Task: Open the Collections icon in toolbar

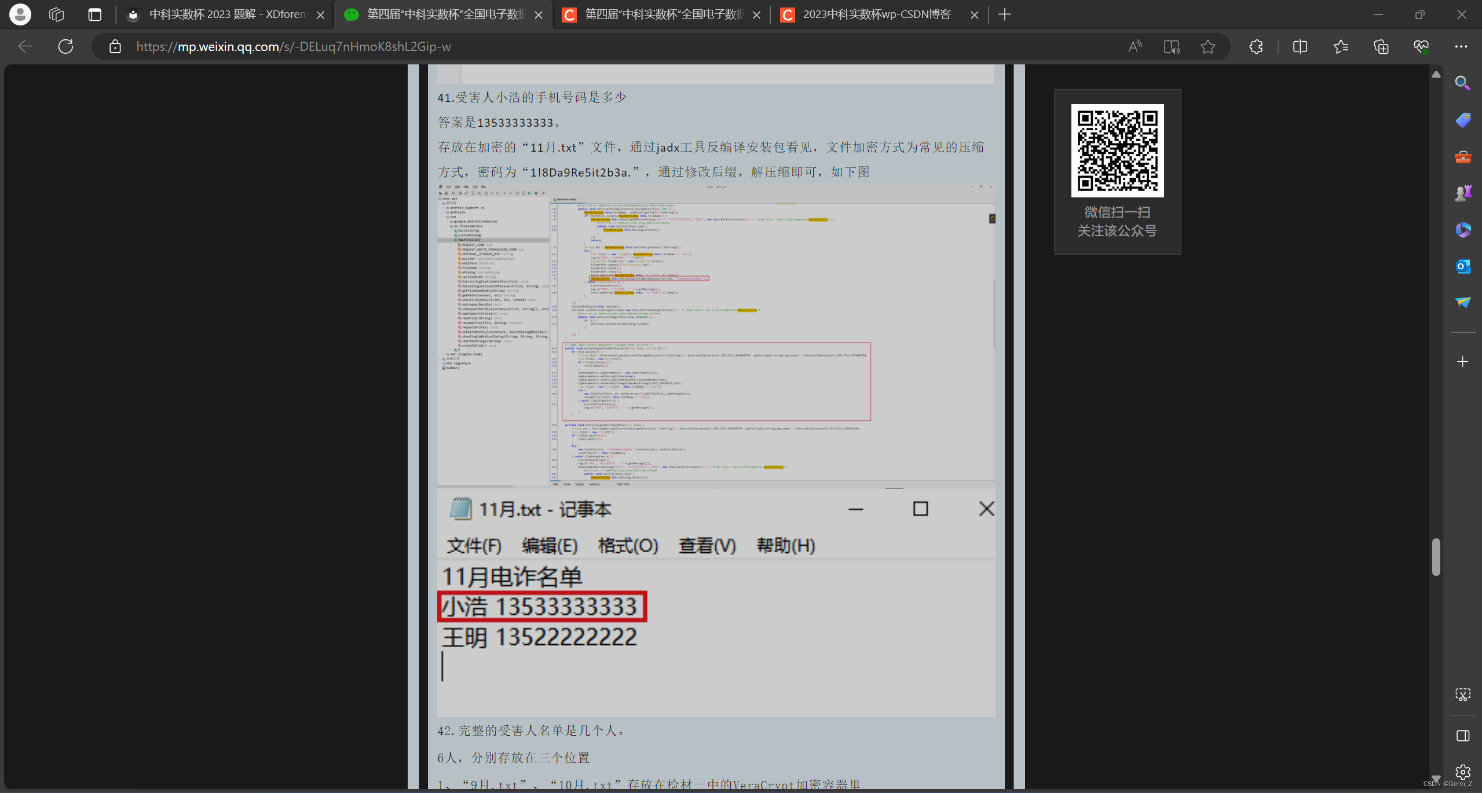Action: pyautogui.click(x=1381, y=46)
